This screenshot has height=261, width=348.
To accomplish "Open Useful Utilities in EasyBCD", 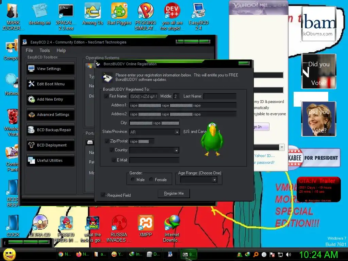I will point(51,160).
